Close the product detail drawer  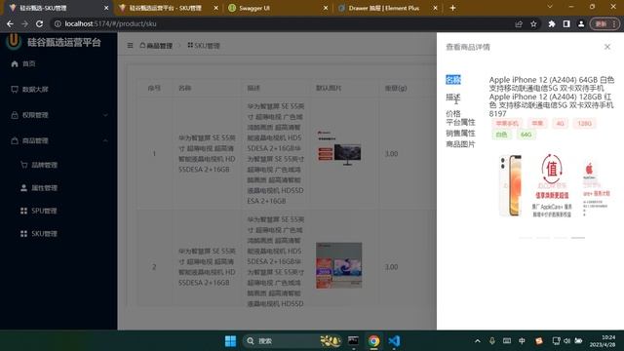pos(607,47)
